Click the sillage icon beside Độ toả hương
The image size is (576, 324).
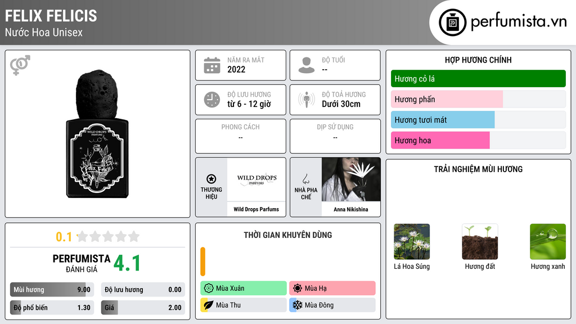click(x=307, y=100)
